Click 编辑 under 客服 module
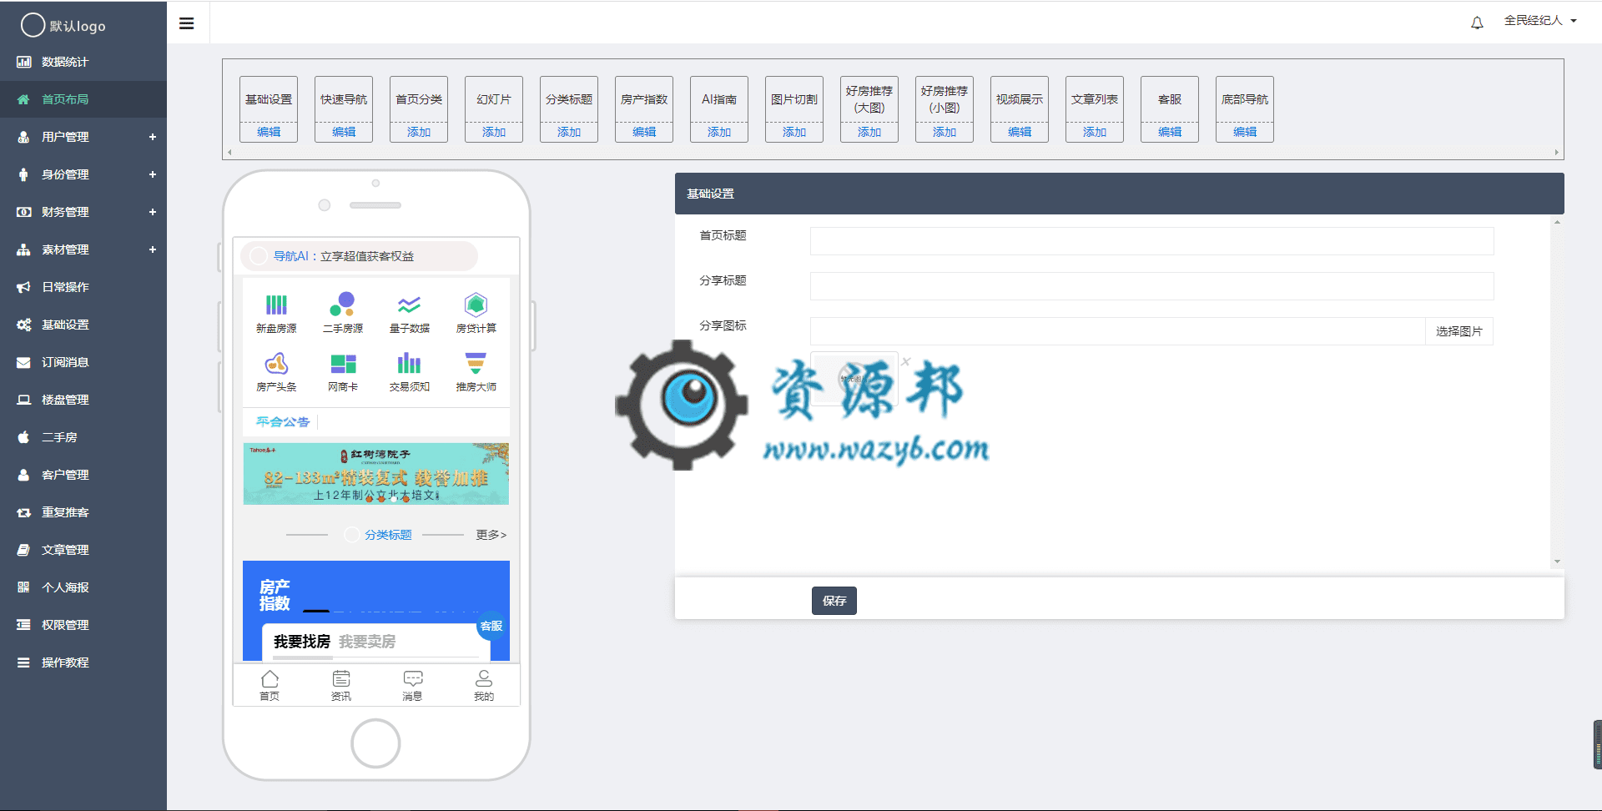The width and height of the screenshot is (1602, 811). (x=1170, y=132)
